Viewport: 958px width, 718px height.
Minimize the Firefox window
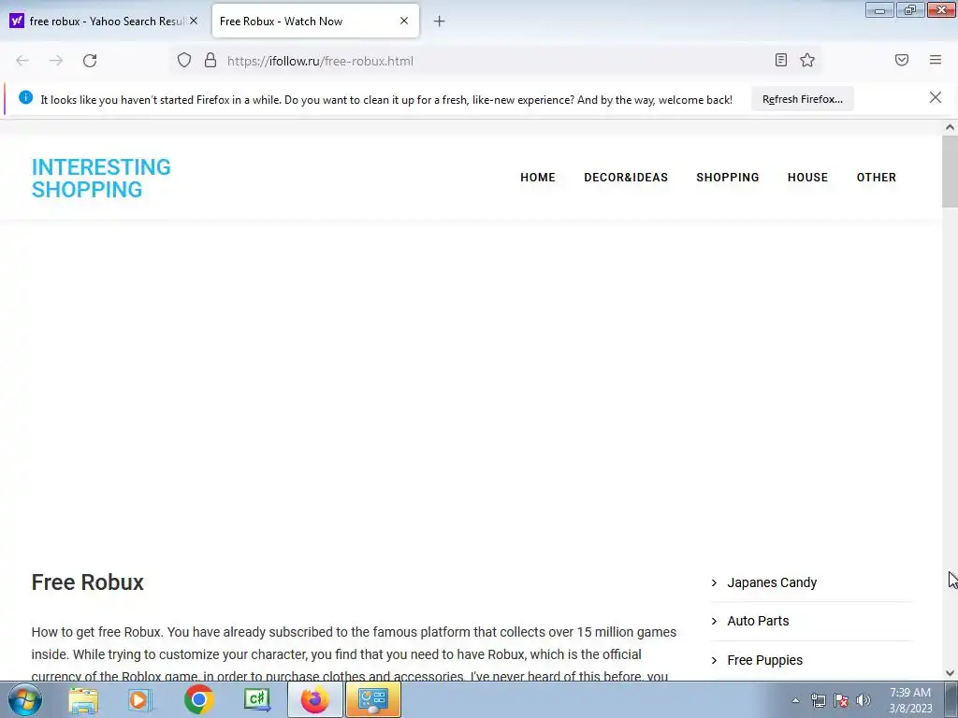coord(879,9)
